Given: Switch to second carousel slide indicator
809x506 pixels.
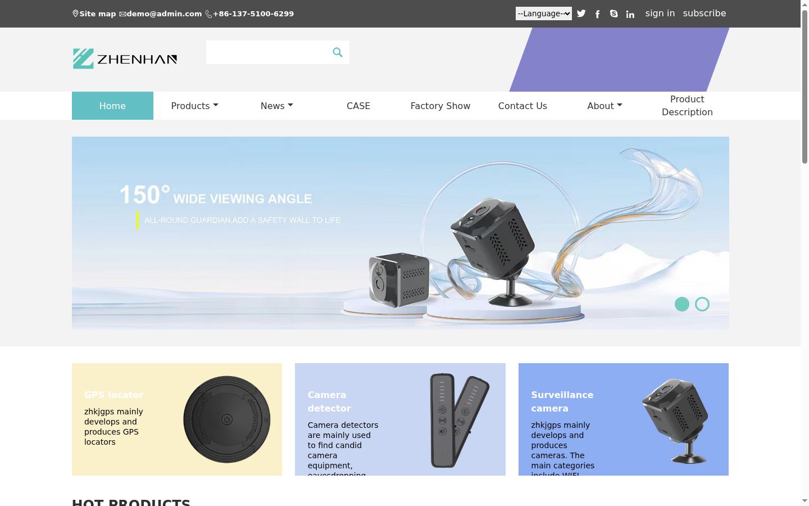Looking at the screenshot, I should 702,304.
